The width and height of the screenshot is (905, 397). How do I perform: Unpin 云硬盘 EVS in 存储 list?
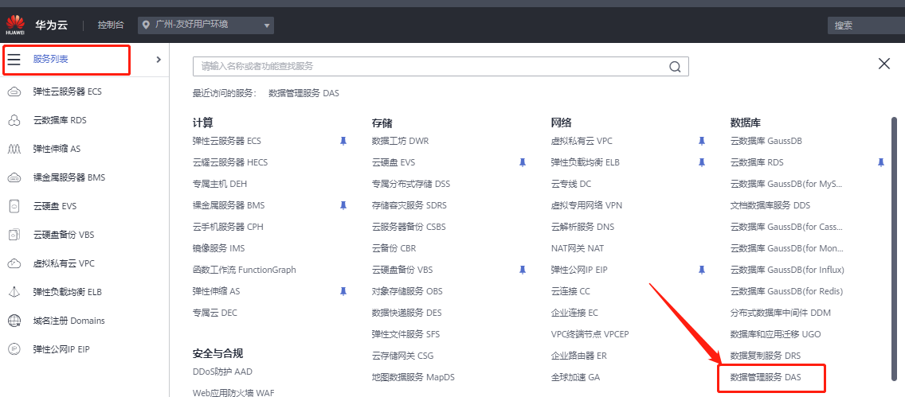click(523, 162)
